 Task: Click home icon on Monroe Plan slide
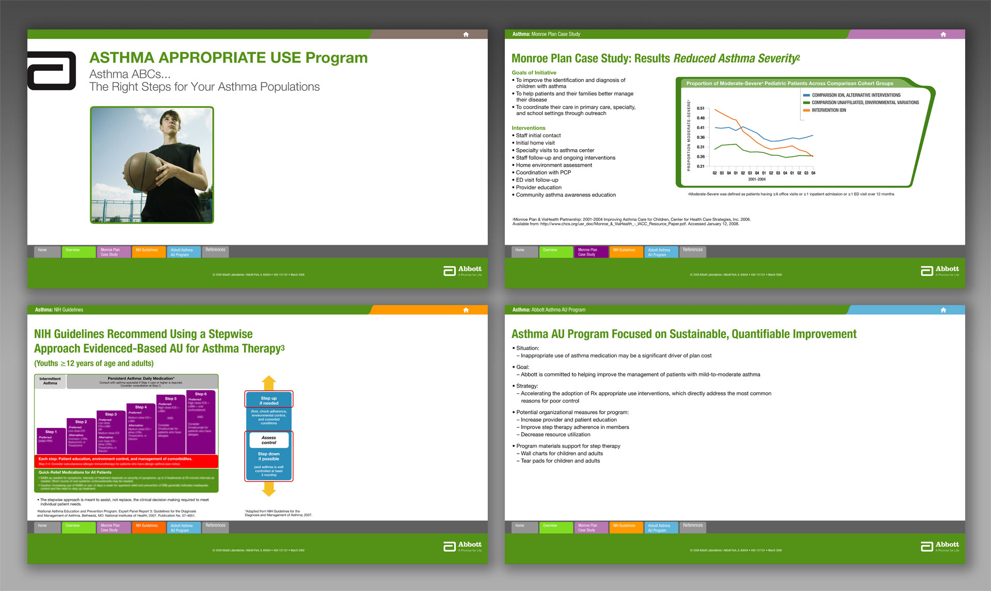(x=943, y=35)
